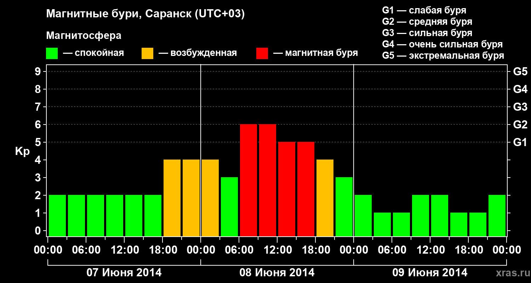531x283 pixels.
Task: Click the 'G5' label on the right axis
Action: point(520,71)
